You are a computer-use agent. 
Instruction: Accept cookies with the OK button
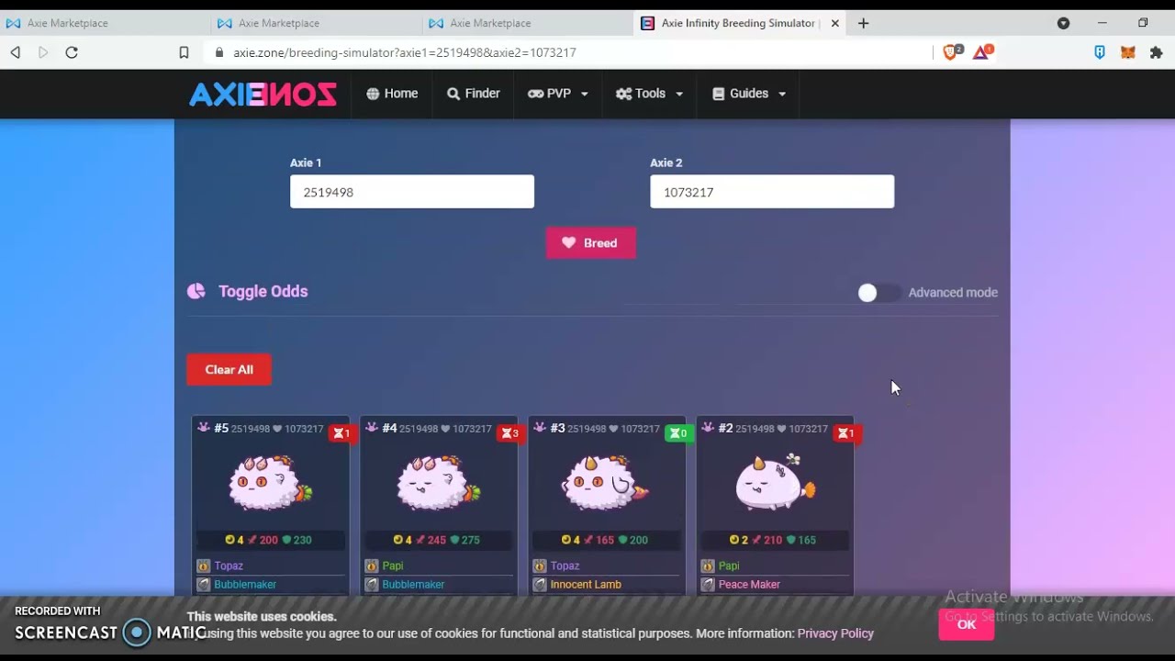coord(966,624)
